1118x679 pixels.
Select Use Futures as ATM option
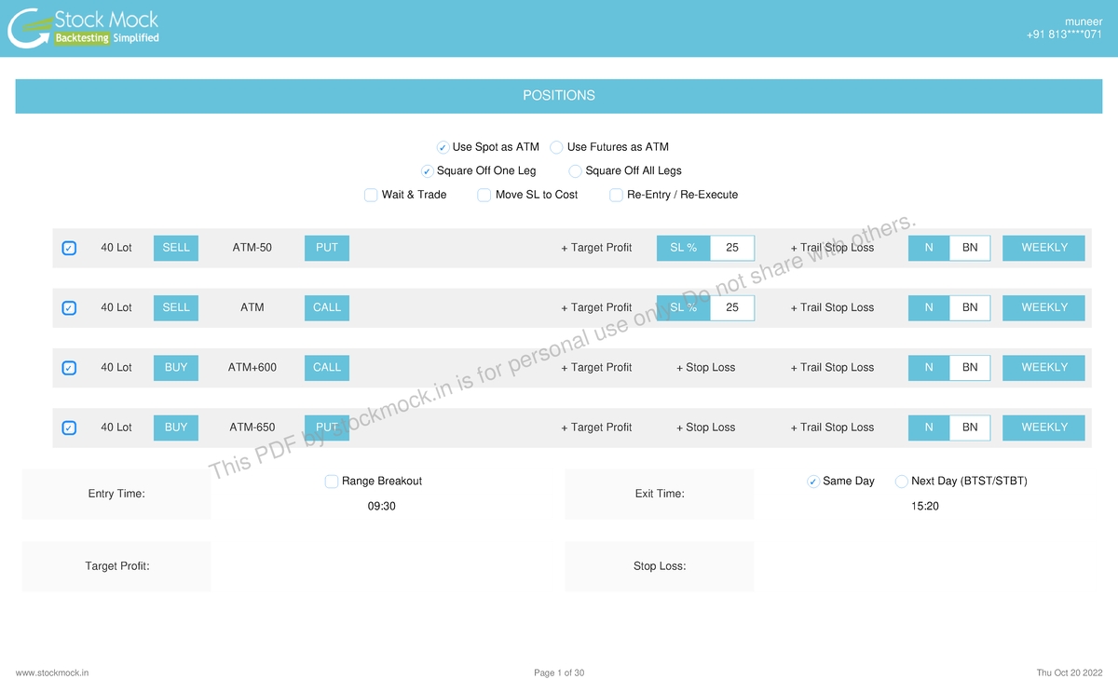557,147
